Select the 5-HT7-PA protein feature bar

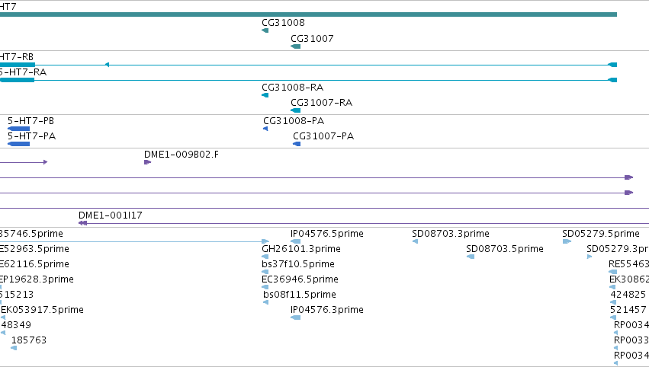click(18, 144)
